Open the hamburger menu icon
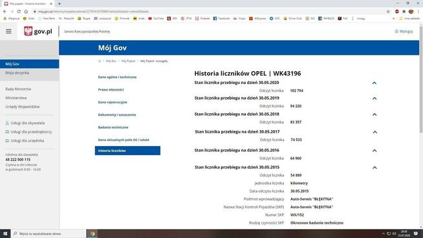Screen dimensions: 423x238 tap(8, 31)
